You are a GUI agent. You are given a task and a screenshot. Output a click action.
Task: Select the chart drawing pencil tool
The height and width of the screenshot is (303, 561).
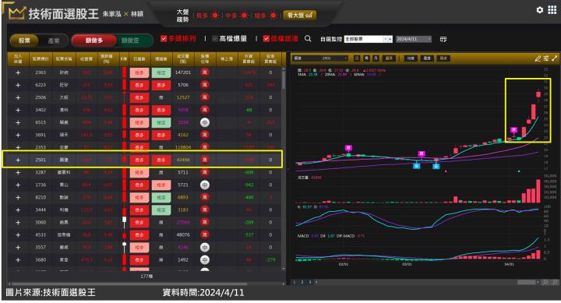(x=538, y=58)
